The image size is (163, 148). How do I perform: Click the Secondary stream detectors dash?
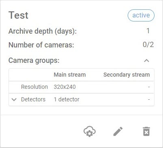[x=149, y=99]
